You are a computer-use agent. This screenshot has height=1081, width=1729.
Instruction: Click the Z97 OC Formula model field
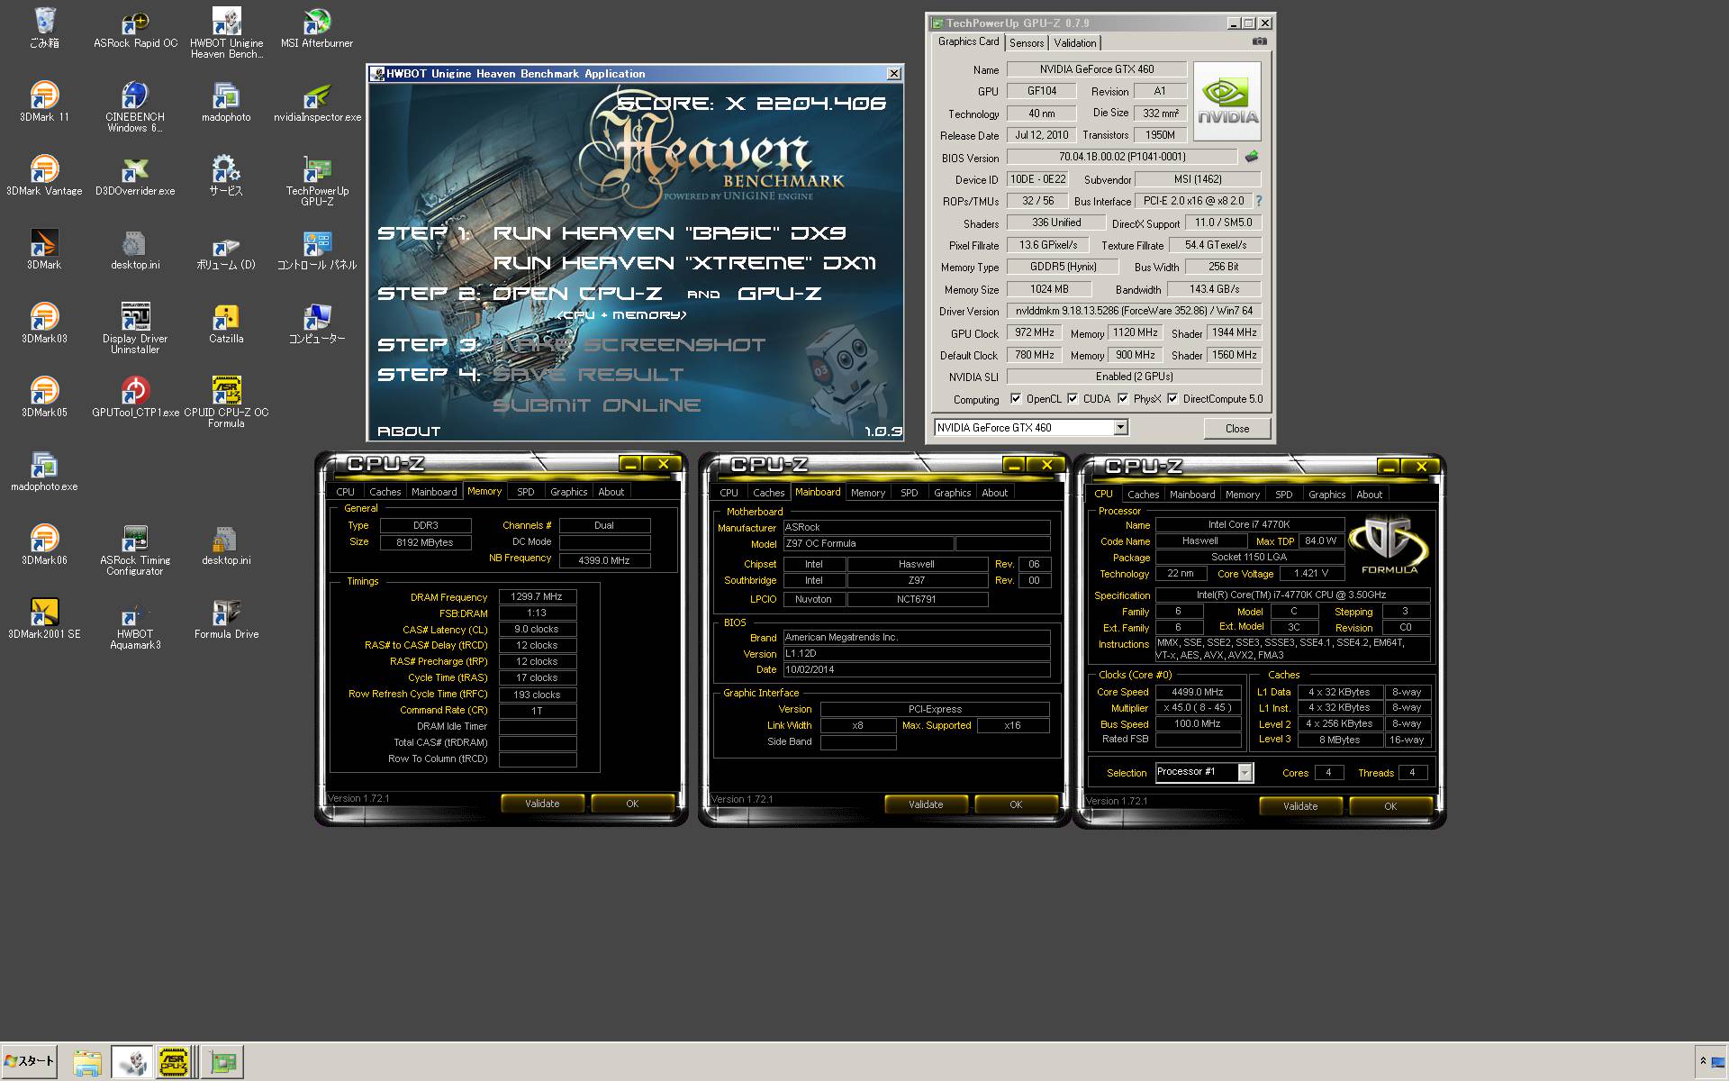tap(868, 543)
